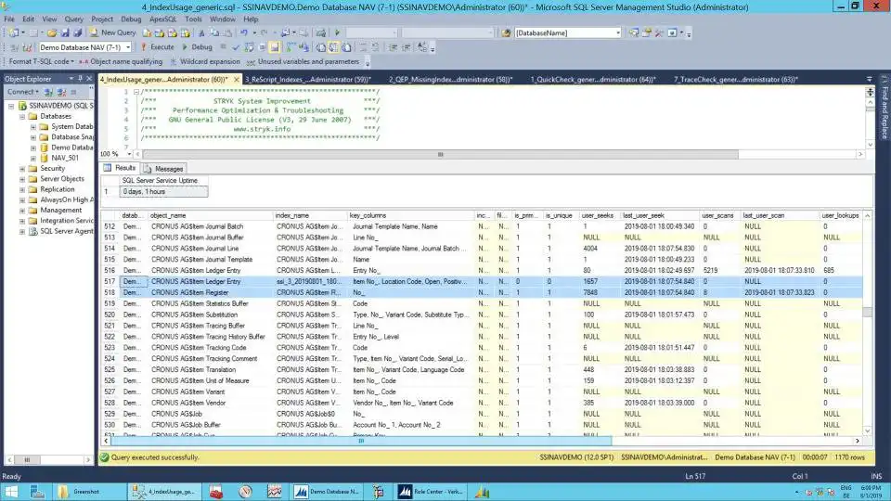This screenshot has width=891, height=501.
Task: Toggle the Results to Grid icon
Action: pos(333,47)
